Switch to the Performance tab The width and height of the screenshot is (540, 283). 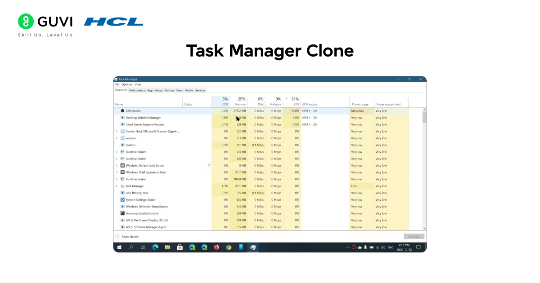click(137, 90)
